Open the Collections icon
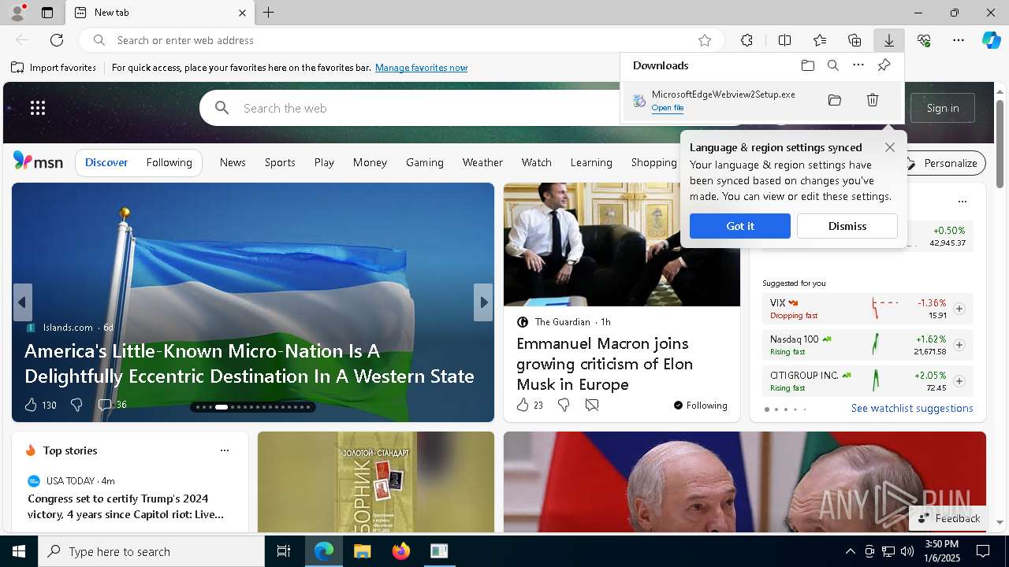 854,40
